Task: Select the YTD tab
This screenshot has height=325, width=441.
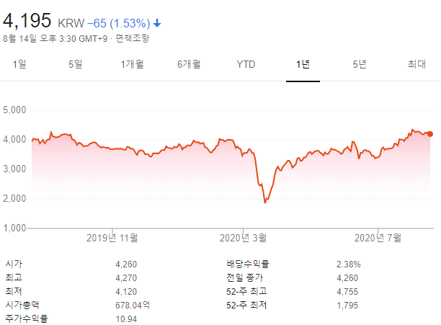Action: [x=246, y=64]
